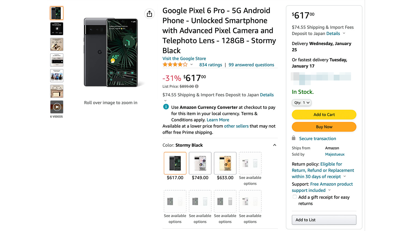
Task: Expand the return policy details chevron
Action: click(345, 177)
